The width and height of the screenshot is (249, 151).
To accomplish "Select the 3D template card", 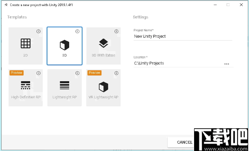I will 64,46.
